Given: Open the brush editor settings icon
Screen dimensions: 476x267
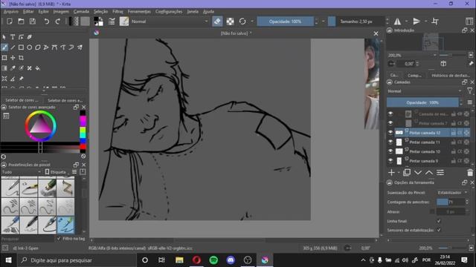Looking at the screenshot, I should 112,22.
